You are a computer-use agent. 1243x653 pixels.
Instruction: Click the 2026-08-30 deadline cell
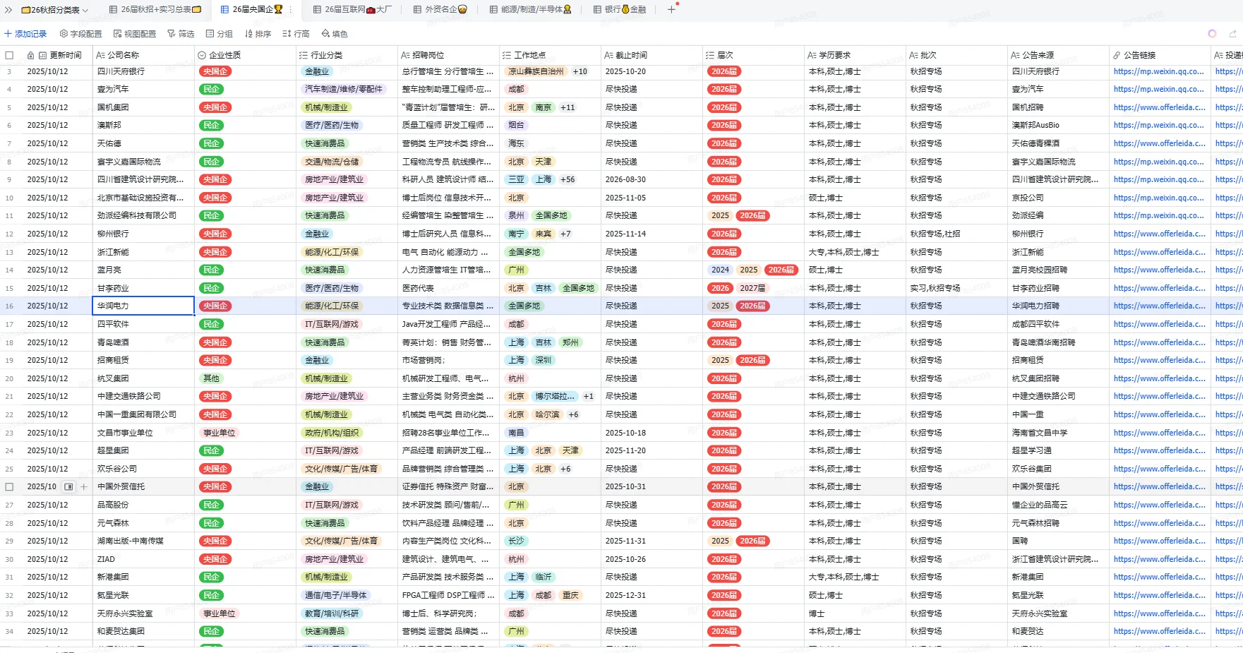[x=652, y=180]
